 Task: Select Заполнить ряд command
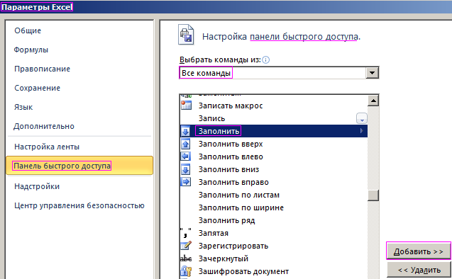click(274, 220)
